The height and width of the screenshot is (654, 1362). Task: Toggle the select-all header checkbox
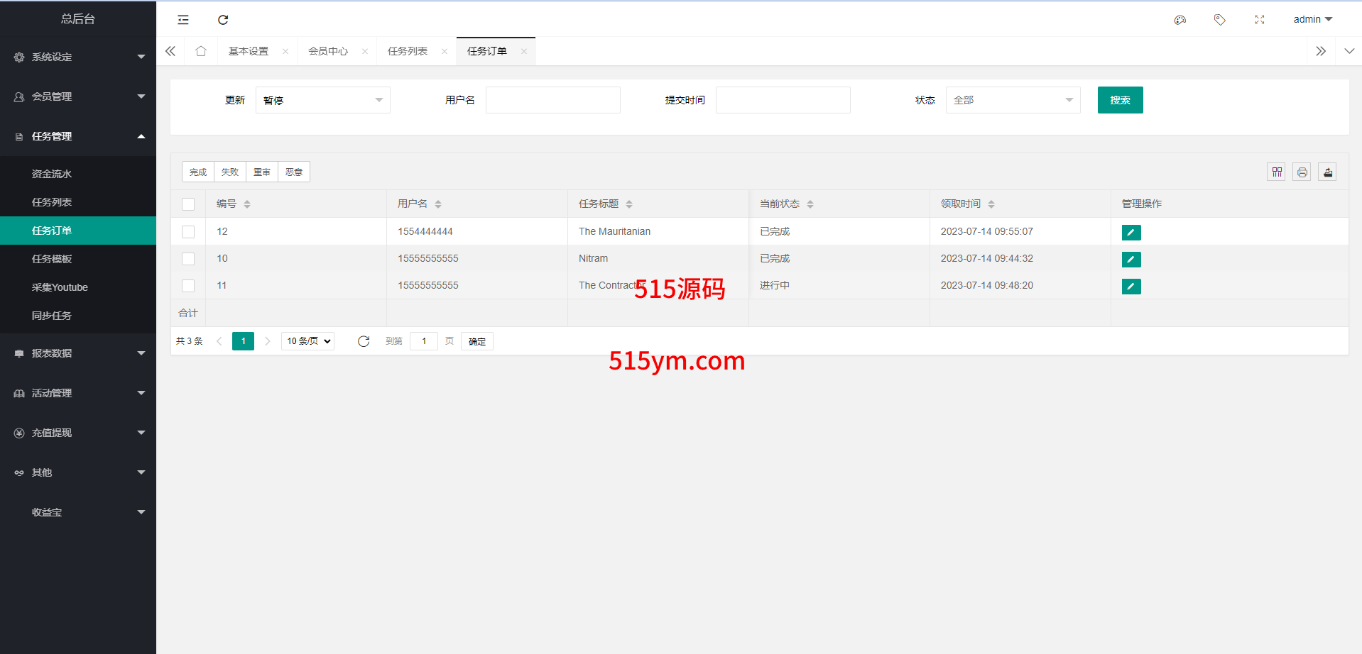pyautogui.click(x=188, y=204)
